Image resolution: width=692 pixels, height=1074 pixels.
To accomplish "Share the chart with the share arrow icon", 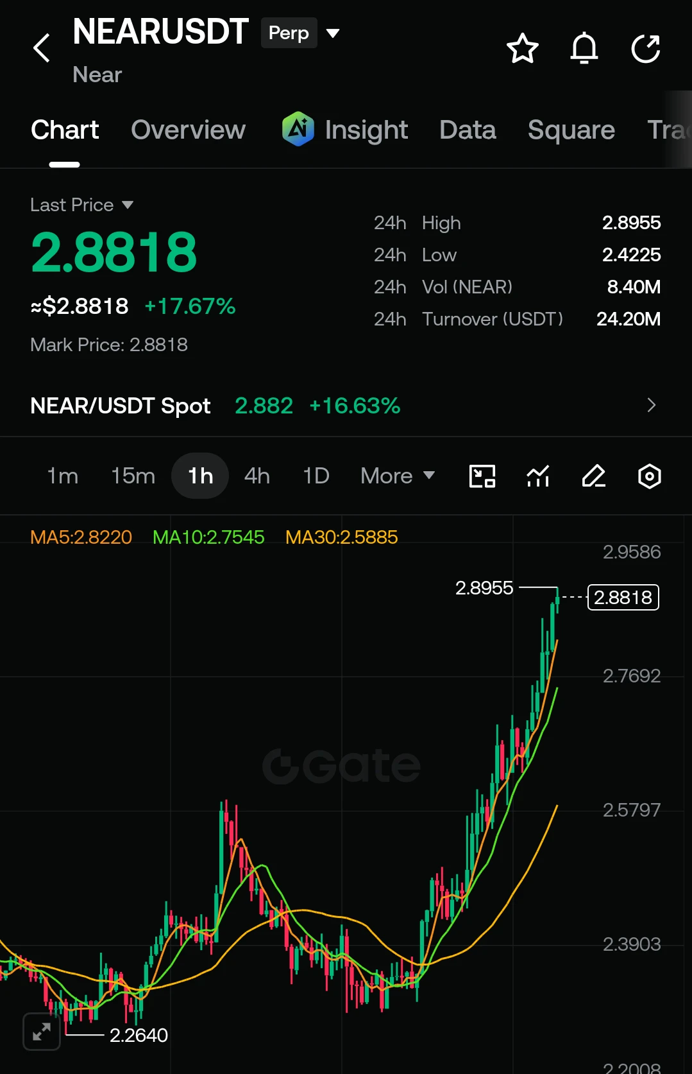I will coord(646,48).
